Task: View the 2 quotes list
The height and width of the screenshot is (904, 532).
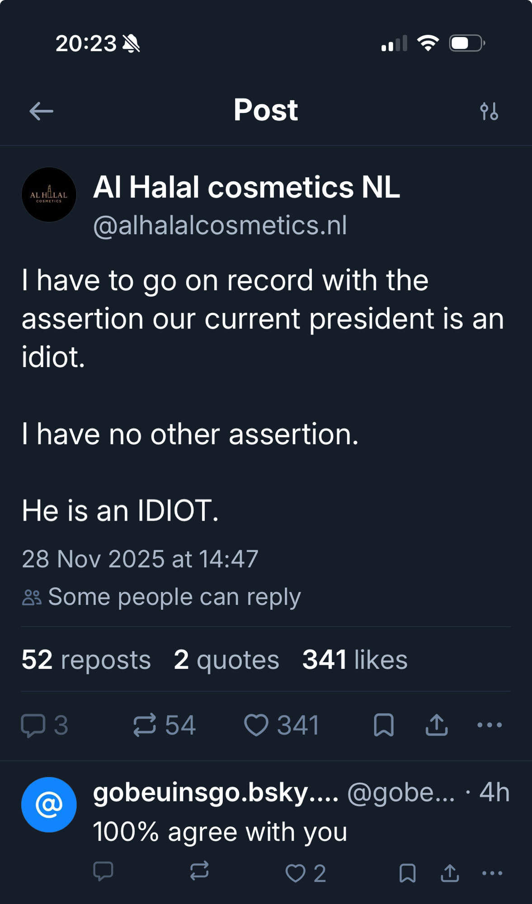Action: (x=226, y=659)
